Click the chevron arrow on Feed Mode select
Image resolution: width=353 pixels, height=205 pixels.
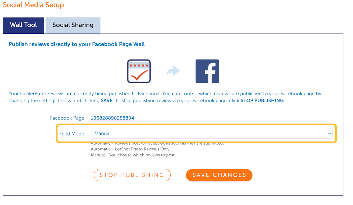pos(329,134)
